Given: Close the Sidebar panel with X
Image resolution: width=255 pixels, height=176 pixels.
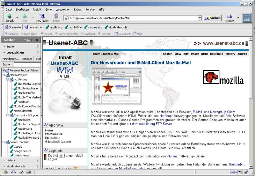Looking at the screenshot, I should [37, 40].
